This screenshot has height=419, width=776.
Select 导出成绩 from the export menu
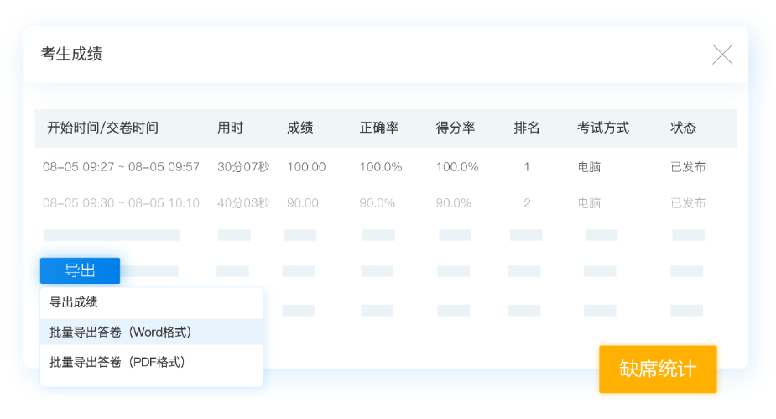click(x=74, y=302)
